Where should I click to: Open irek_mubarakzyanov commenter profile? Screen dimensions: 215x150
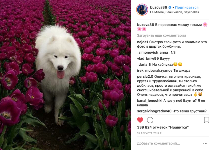coord(155,71)
